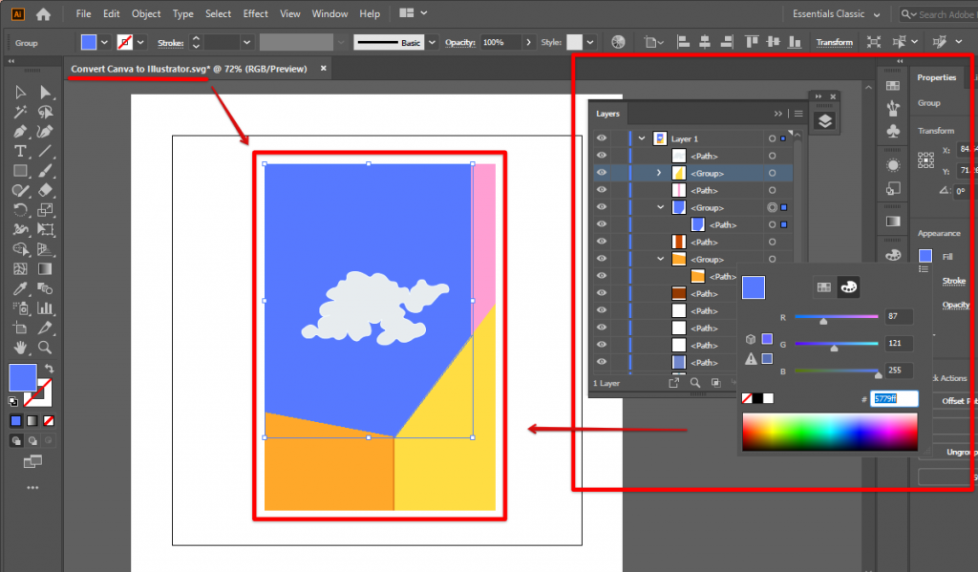Toggle visibility of the selected Group layer
Image resolution: width=978 pixels, height=572 pixels.
600,173
